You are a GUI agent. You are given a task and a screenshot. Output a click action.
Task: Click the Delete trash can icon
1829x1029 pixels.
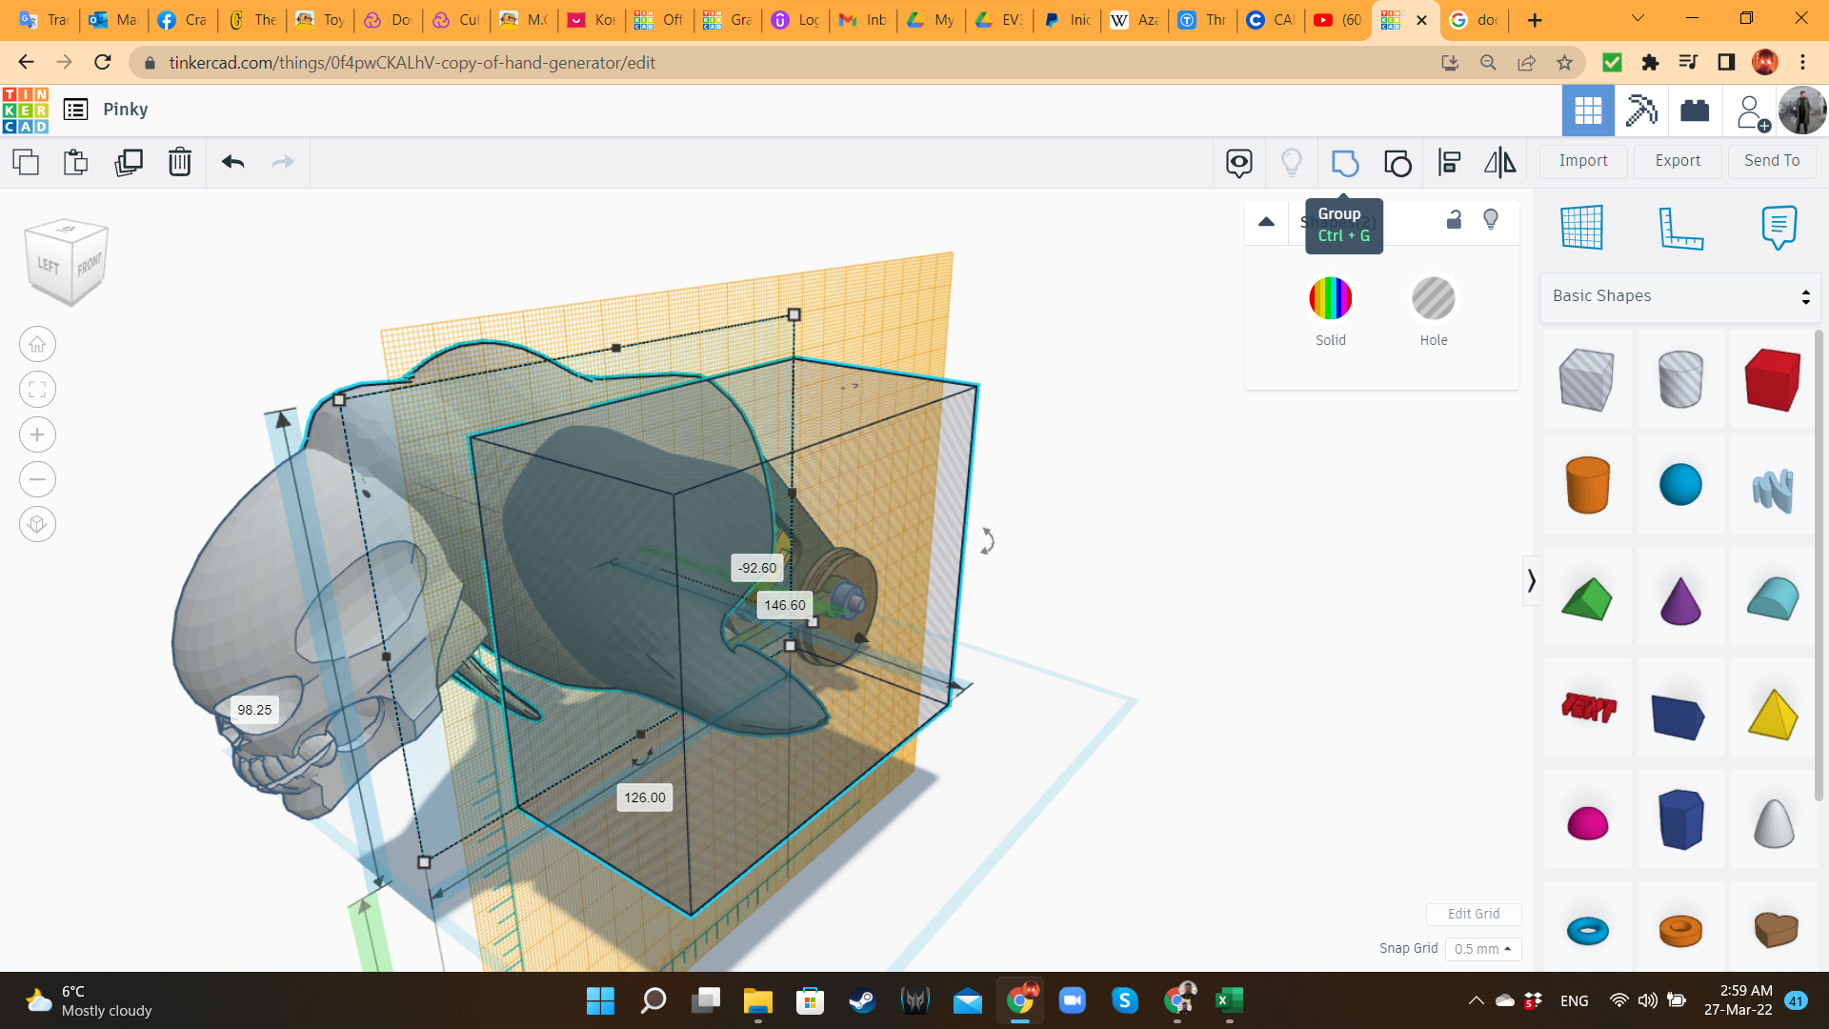(x=179, y=162)
